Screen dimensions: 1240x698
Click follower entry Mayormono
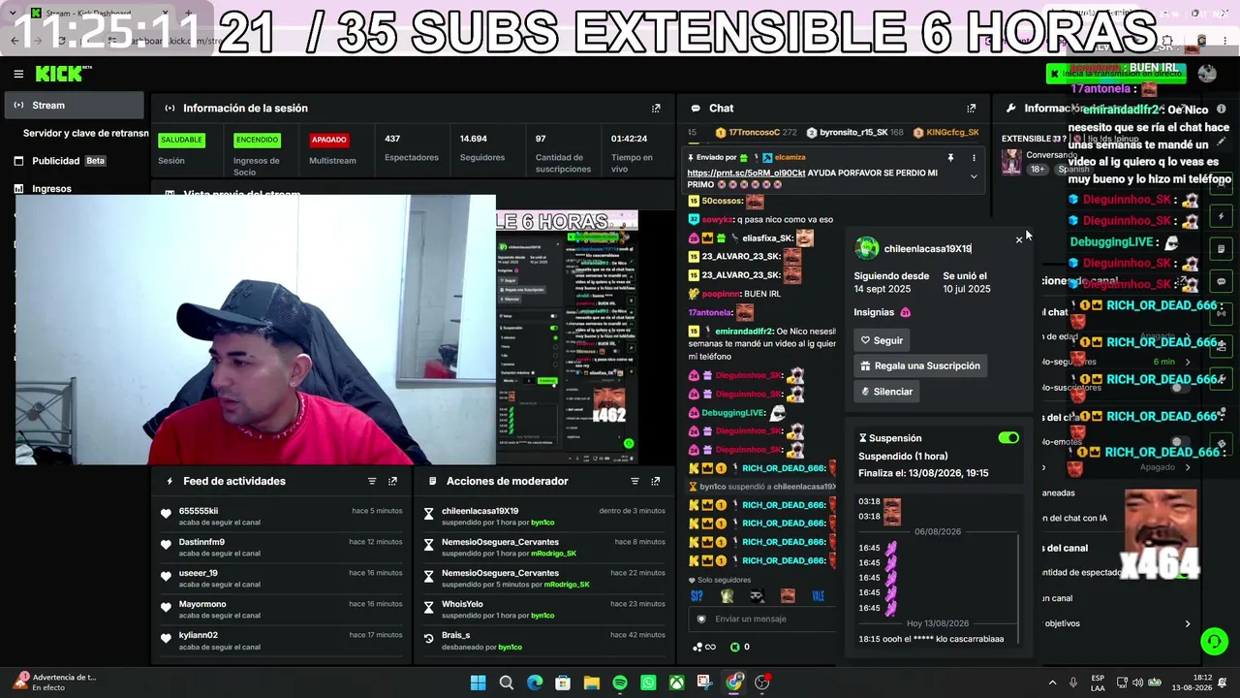coord(202,604)
